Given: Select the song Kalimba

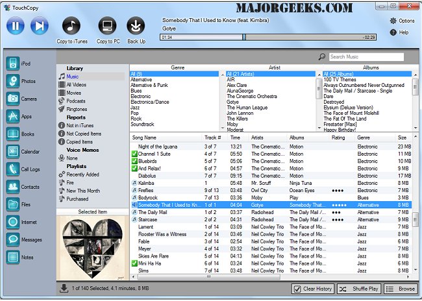Looking at the screenshot, I should pos(146,183).
